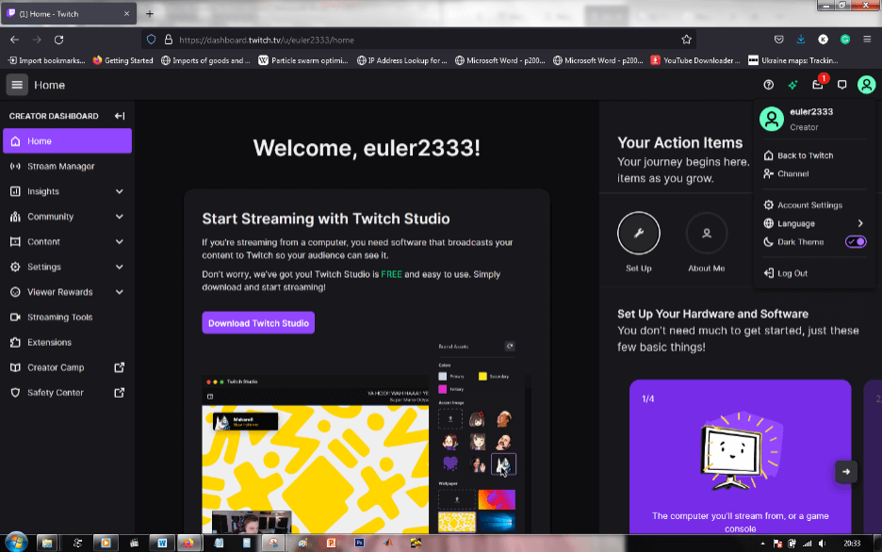This screenshot has height=552, width=882.
Task: Collapse the Creator Dashboard sidebar
Action: coord(120,116)
